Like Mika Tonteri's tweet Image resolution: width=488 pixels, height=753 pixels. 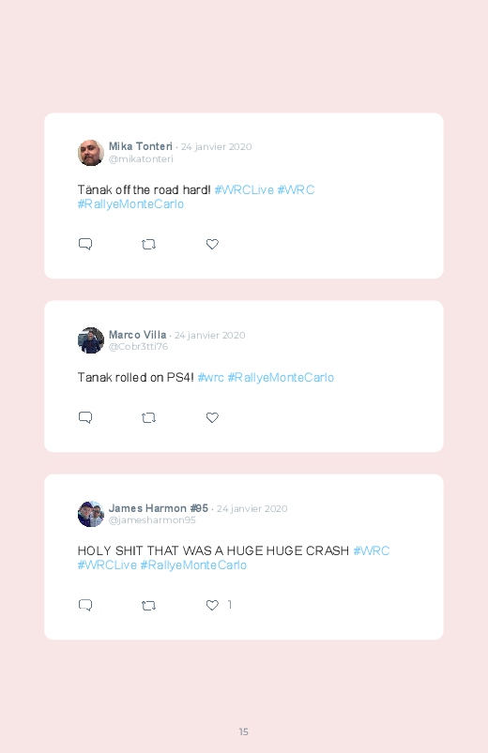click(x=212, y=244)
